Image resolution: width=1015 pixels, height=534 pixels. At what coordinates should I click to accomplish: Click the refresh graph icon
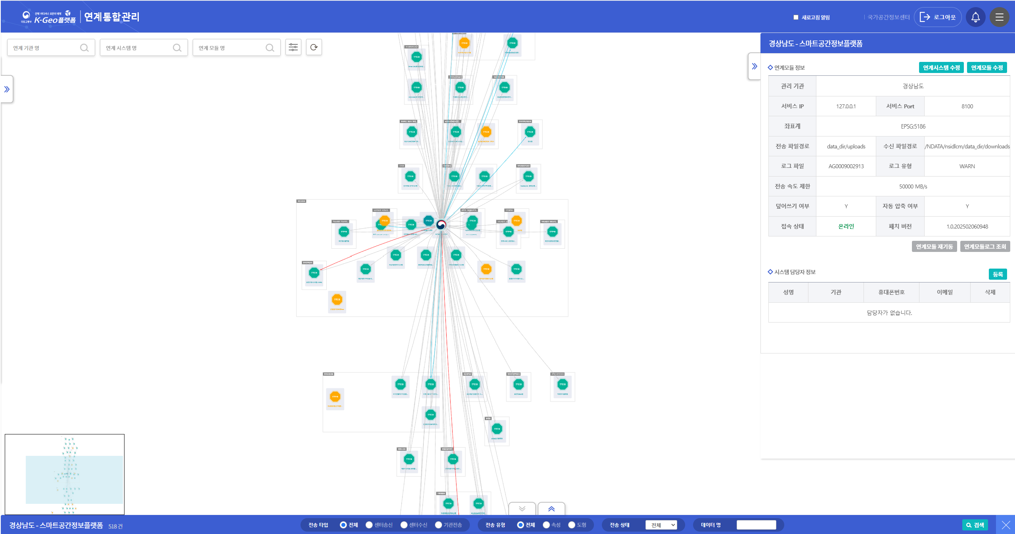(314, 48)
